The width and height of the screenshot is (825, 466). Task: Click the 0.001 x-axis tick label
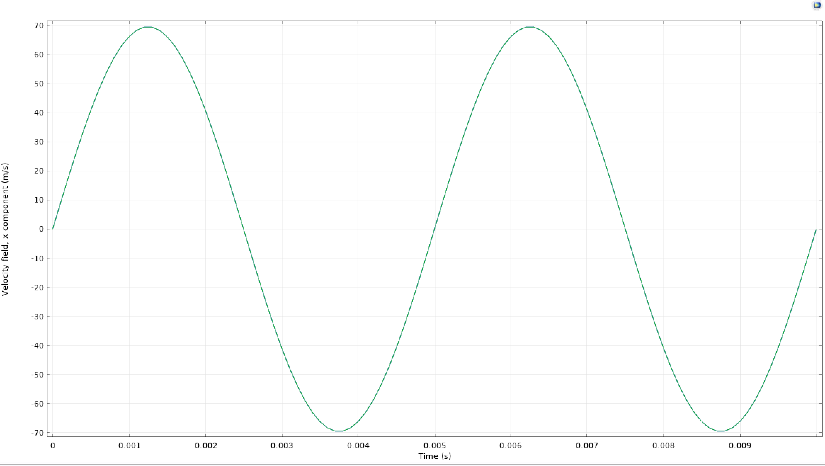(x=129, y=445)
